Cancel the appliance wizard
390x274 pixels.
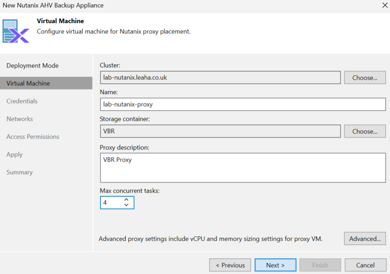coord(365,265)
